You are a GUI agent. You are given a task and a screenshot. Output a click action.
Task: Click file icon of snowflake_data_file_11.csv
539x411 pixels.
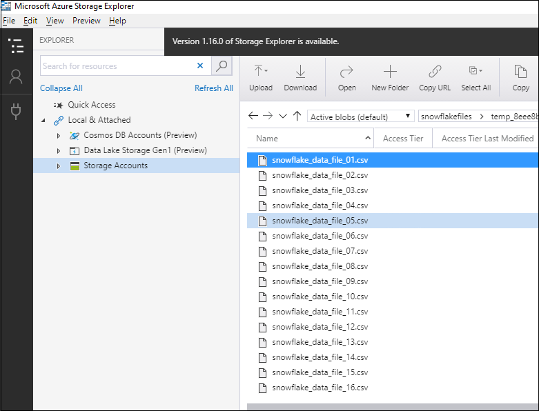click(x=263, y=312)
